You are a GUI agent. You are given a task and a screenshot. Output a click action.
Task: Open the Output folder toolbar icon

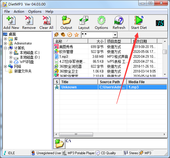[x=66, y=20]
